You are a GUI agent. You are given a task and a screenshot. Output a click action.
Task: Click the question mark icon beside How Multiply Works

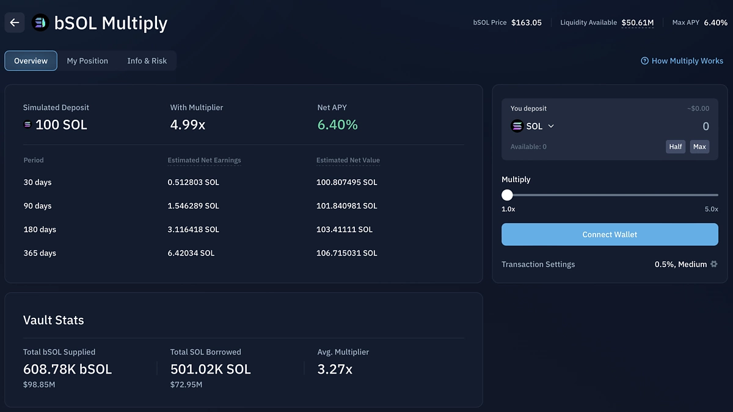[x=644, y=61]
